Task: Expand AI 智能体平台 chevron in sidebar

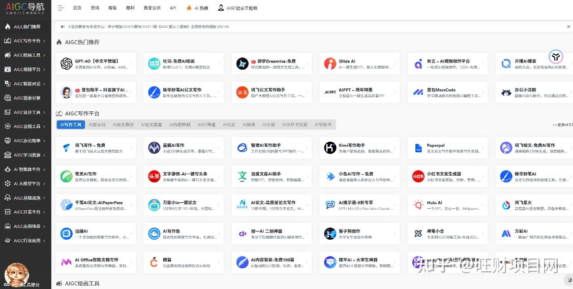Action: [44, 169]
